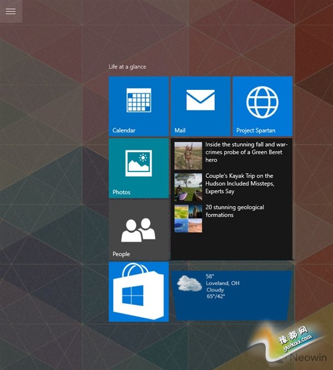Open the 20 stunning geological formations headline

point(234,211)
